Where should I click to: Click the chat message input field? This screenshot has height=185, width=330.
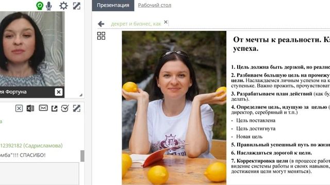coord(39,174)
